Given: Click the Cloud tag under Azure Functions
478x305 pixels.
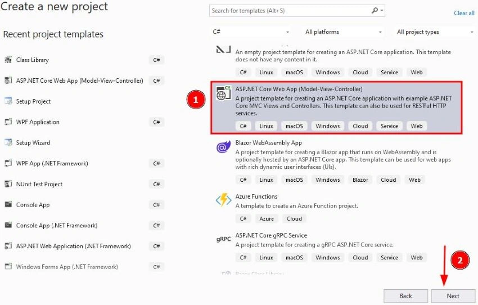Looking at the screenshot, I should pyautogui.click(x=294, y=218).
